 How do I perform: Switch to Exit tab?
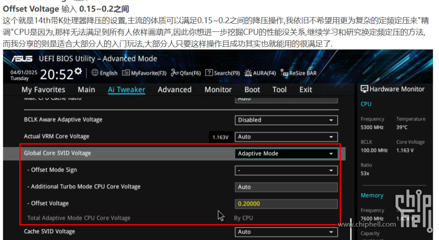tap(306, 90)
